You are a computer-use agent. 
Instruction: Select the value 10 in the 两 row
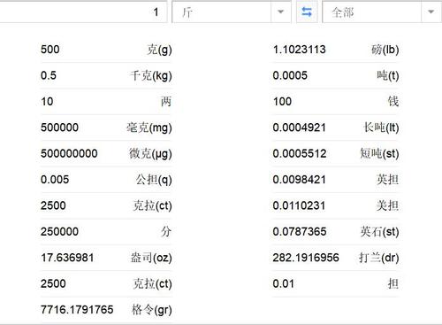click(47, 101)
